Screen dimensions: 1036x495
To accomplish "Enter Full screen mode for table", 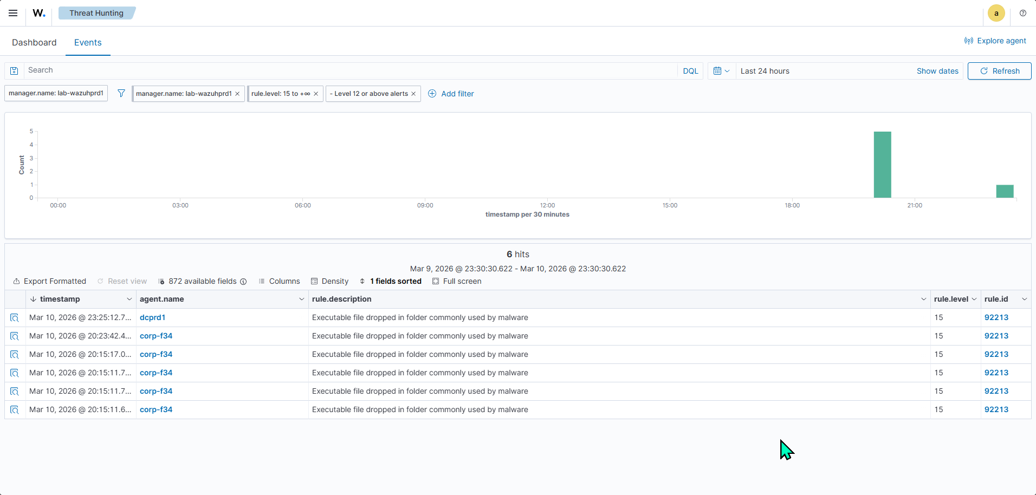I will (x=457, y=281).
